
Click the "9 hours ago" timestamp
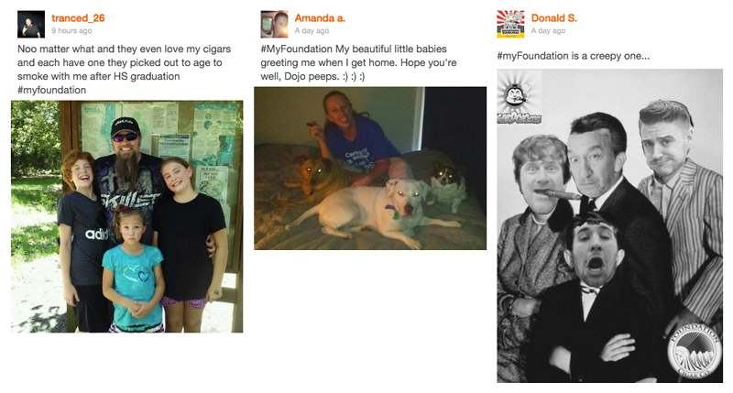(x=71, y=31)
